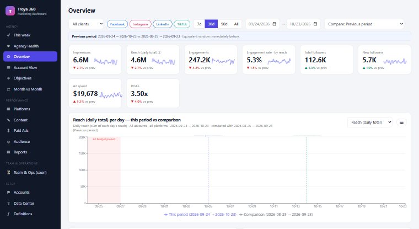Click the Impressions sparkline chart
Image resolution: width=419 pixels, height=229 pixels.
(105, 62)
